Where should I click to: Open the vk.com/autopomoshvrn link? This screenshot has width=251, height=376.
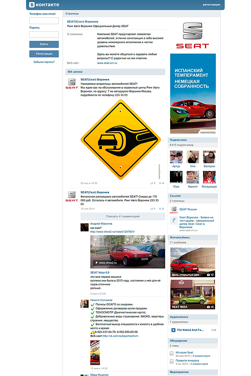point(120,336)
